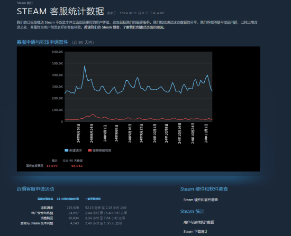This screenshot has height=236, width=291.
Task: Click the value 24,857
Action: coord(74,213)
